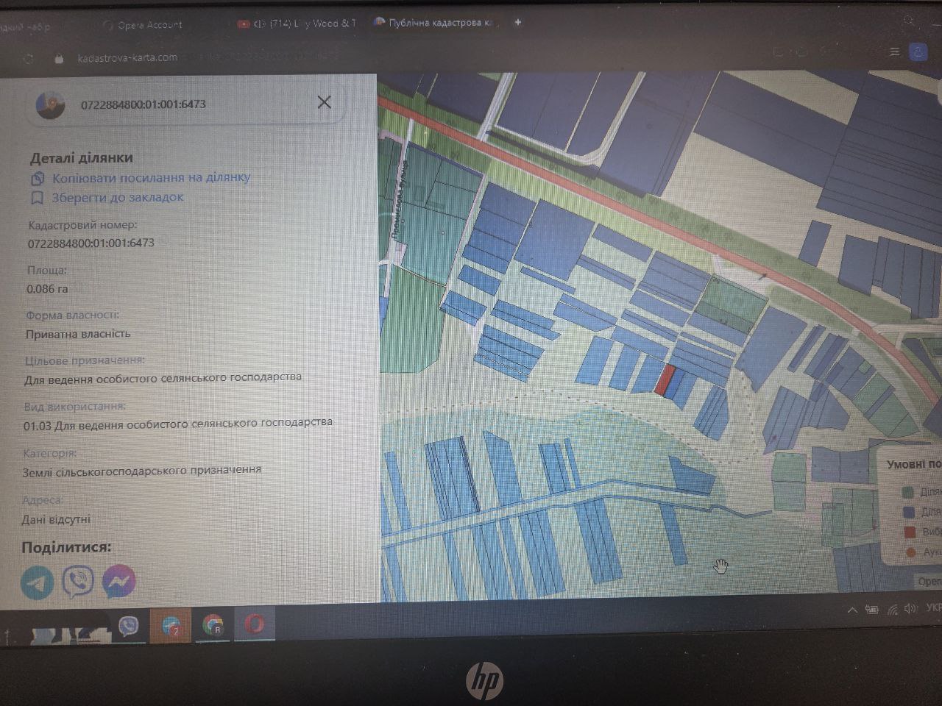Open Opera browser from the taskbar
The image size is (942, 706).
click(255, 625)
